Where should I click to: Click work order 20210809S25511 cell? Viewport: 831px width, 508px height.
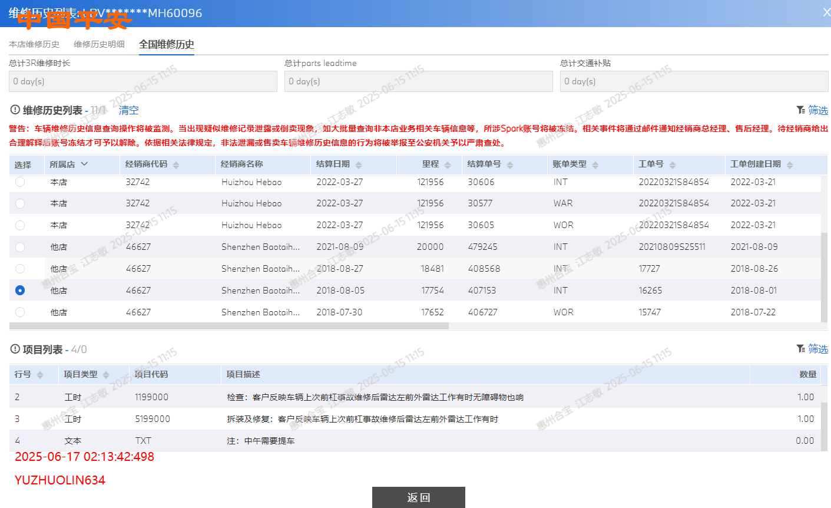(672, 247)
